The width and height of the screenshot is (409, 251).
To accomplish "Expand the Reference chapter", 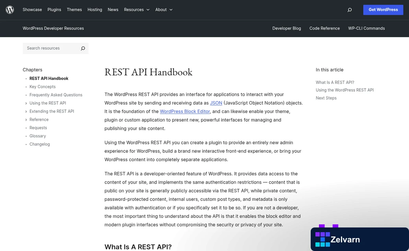I will coord(26,120).
